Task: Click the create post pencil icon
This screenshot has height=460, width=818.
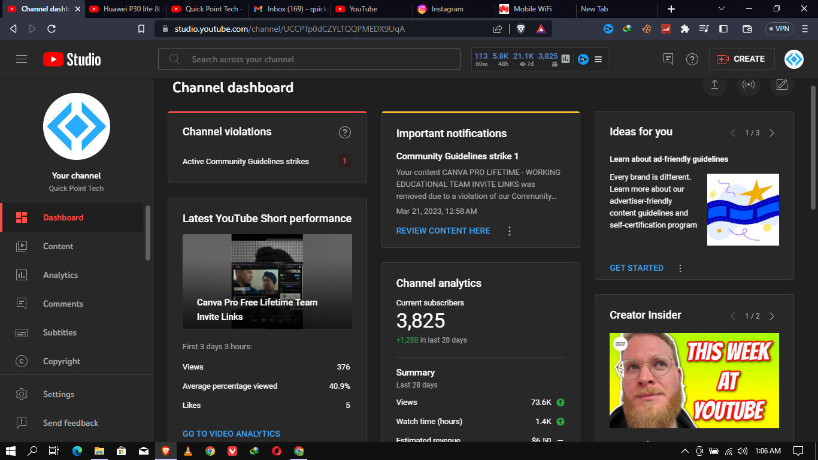Action: (782, 84)
